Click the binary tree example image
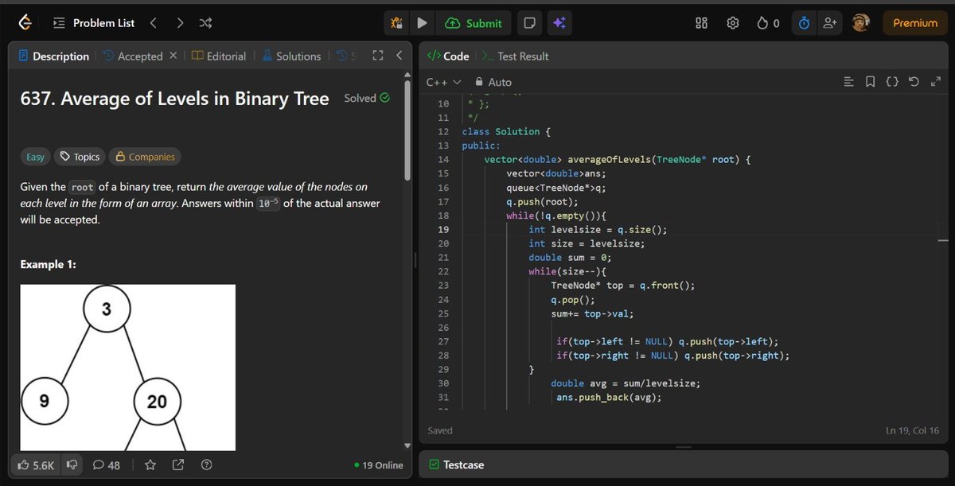This screenshot has width=955, height=486. (x=127, y=367)
